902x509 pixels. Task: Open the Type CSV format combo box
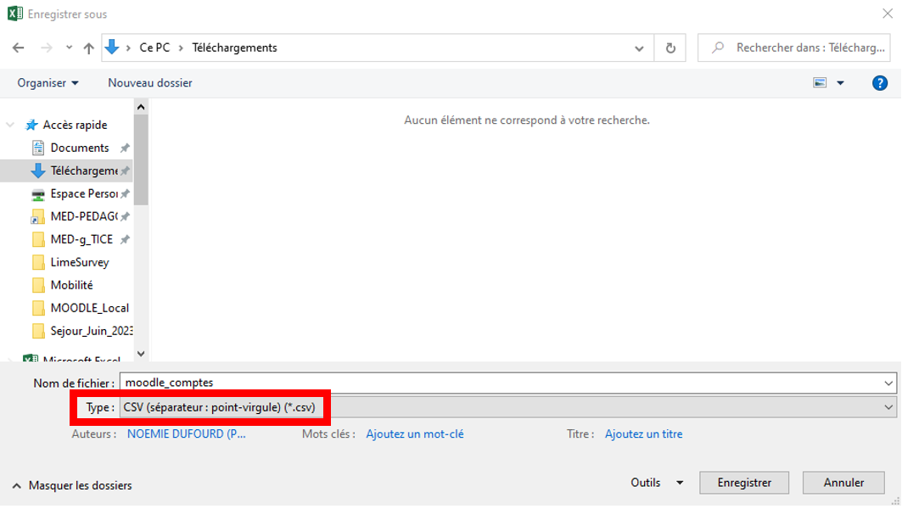(508, 408)
